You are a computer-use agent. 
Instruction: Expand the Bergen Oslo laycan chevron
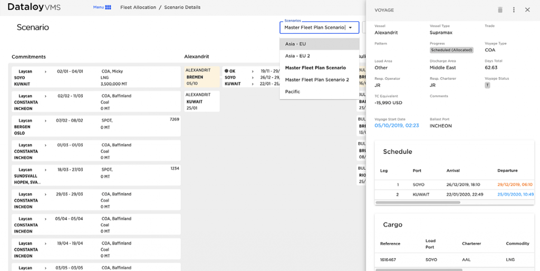(45, 120)
